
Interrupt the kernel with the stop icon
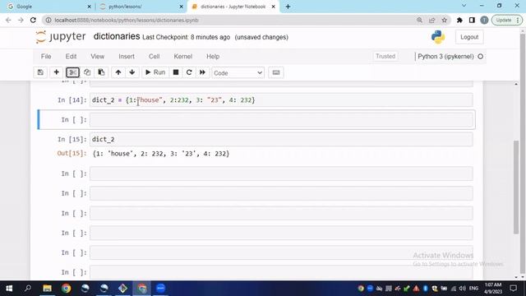pyautogui.click(x=175, y=72)
